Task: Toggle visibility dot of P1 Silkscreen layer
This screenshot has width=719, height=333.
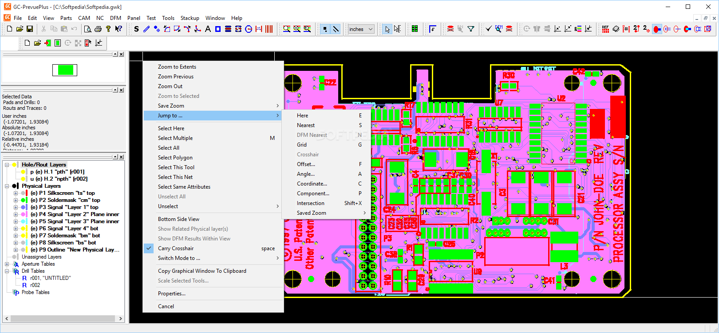Action: (23, 193)
